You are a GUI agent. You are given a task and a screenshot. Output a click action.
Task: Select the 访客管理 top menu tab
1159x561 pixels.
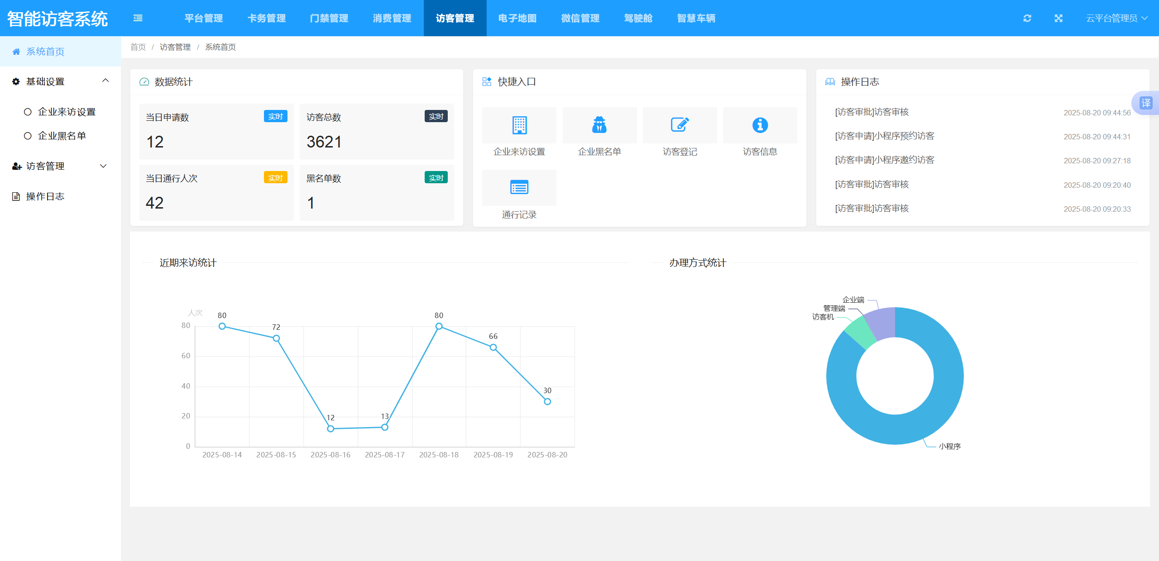(x=455, y=18)
